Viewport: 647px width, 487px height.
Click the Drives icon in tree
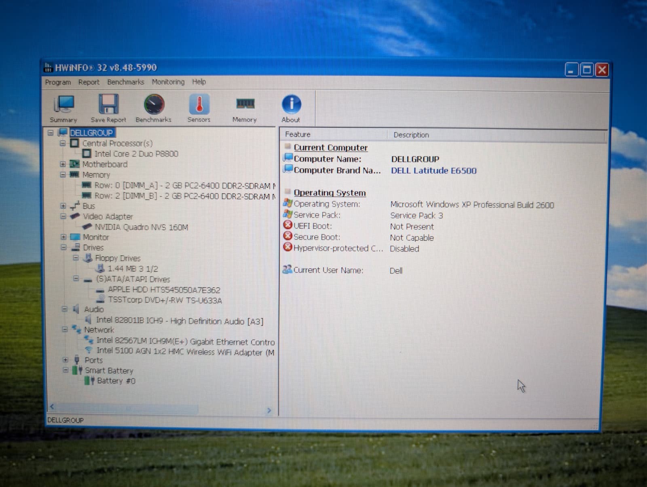click(76, 247)
